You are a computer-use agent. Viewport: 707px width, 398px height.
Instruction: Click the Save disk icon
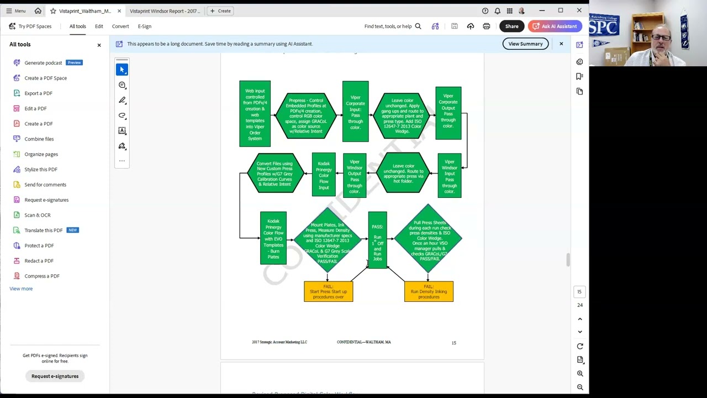pyautogui.click(x=455, y=26)
